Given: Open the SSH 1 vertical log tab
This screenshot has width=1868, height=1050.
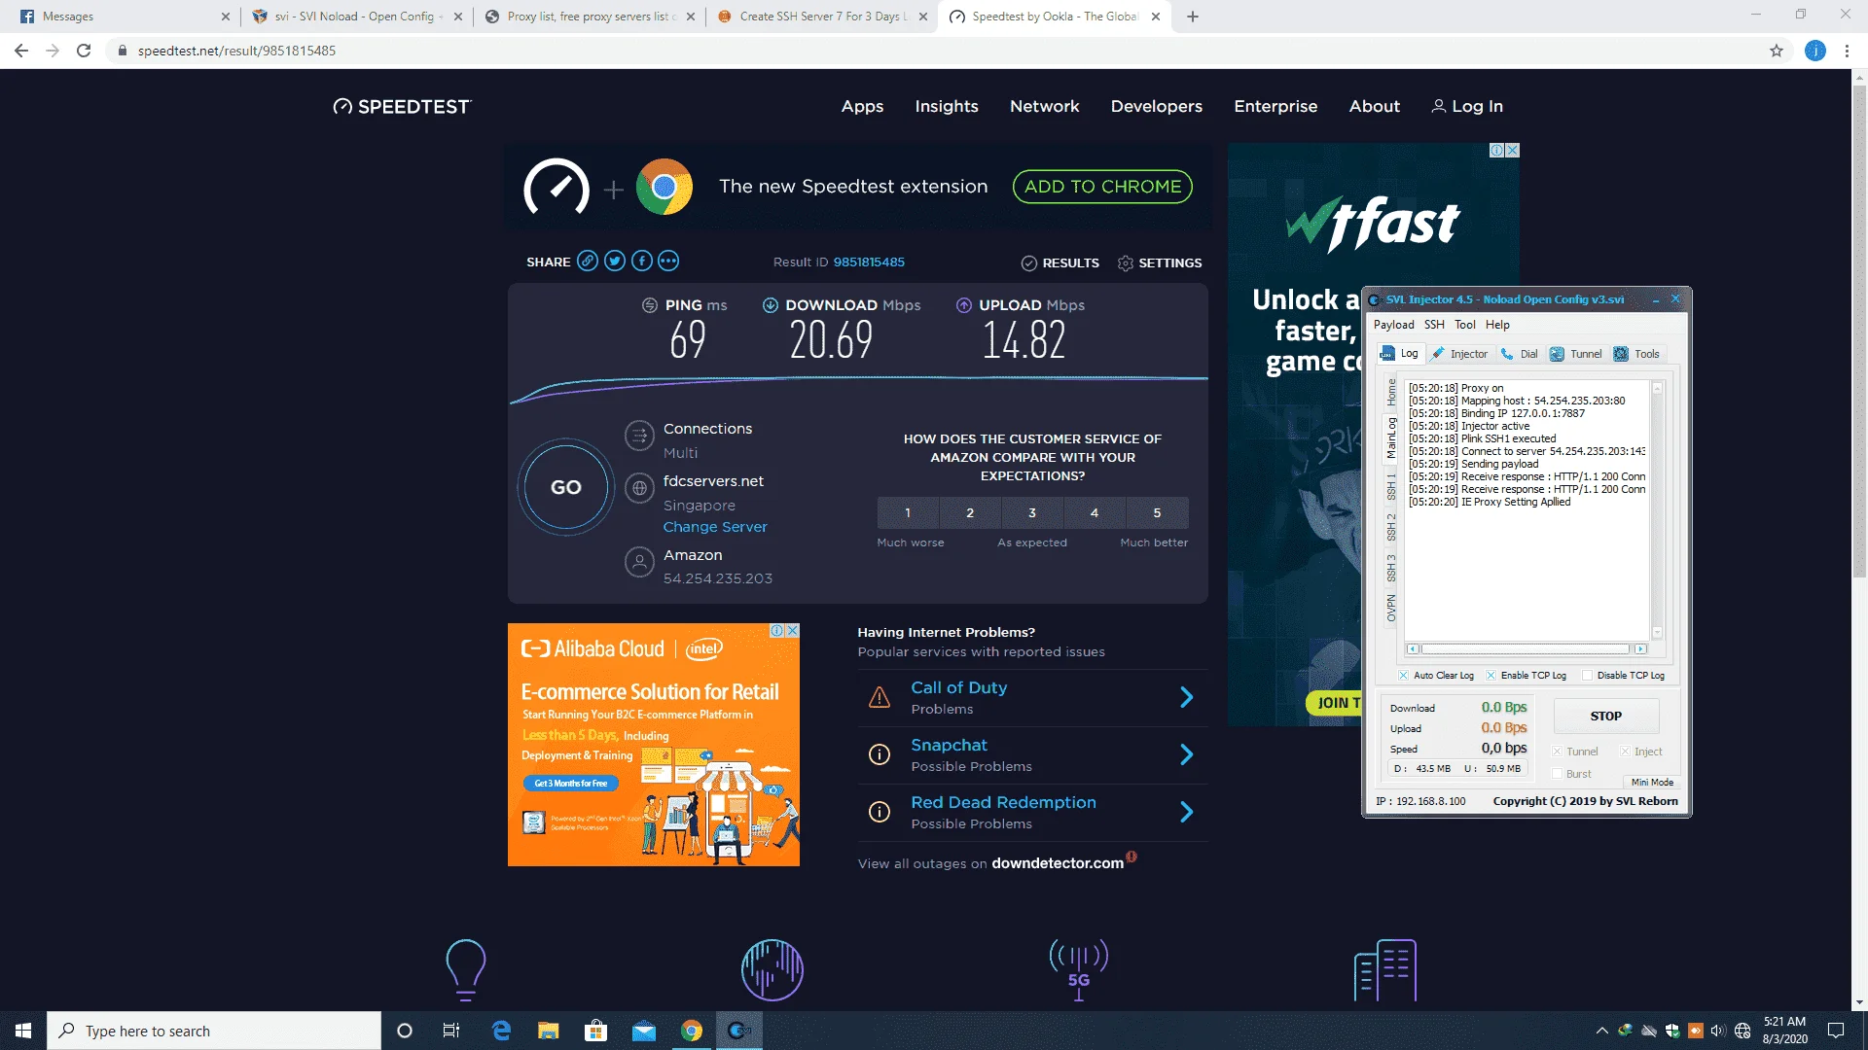Looking at the screenshot, I should point(1391,487).
